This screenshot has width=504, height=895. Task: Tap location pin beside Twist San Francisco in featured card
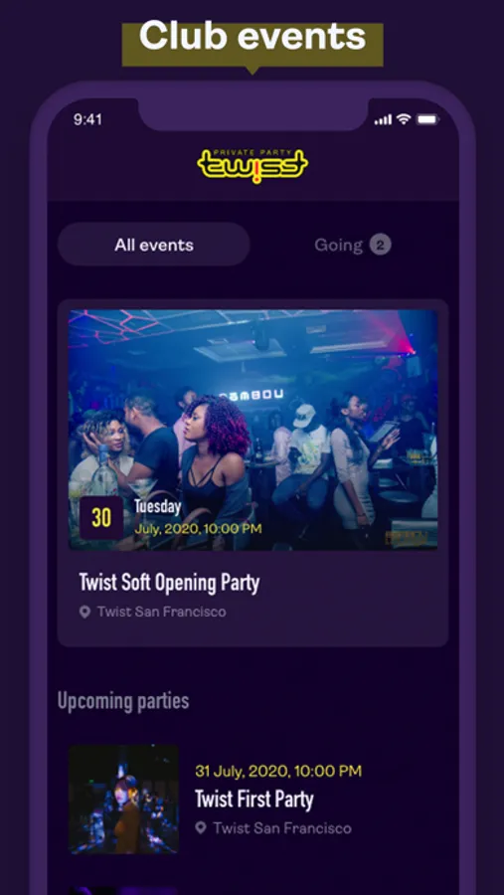(x=84, y=612)
